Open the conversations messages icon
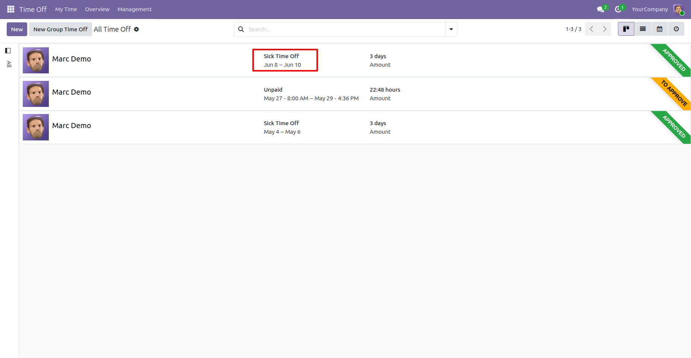691x358 pixels. click(600, 9)
